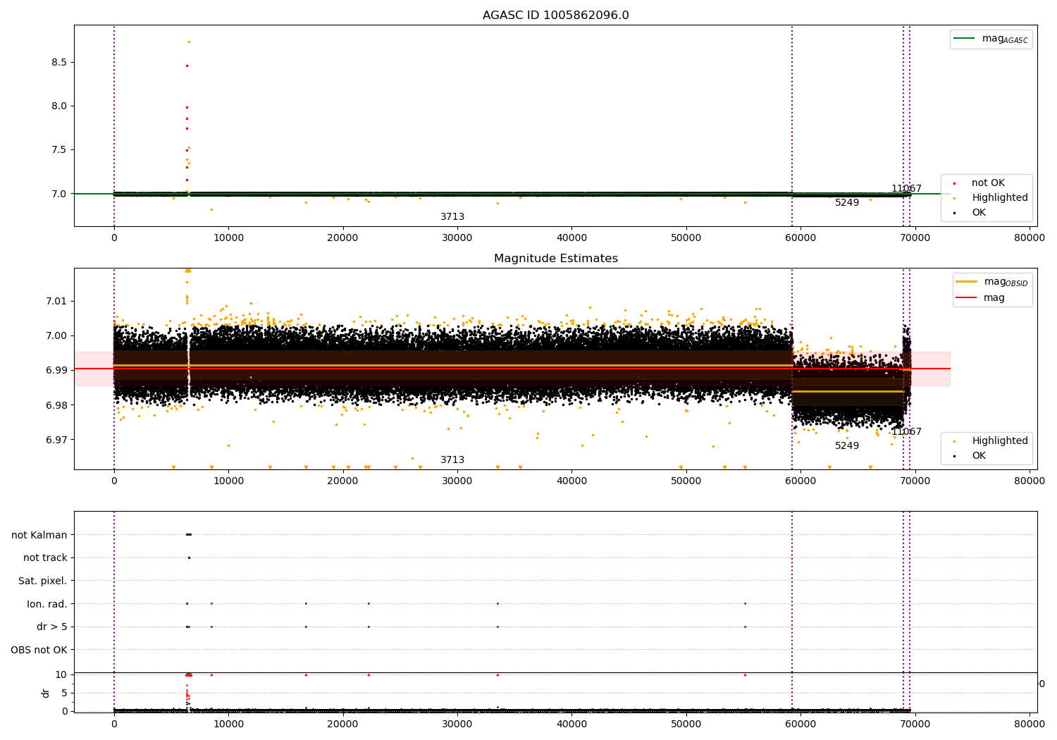
Task: Click the 'OBS not OK' axis label
Action: click(39, 650)
